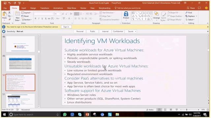Click the Cut scissors icon
211x118 pixels.
(9, 12)
